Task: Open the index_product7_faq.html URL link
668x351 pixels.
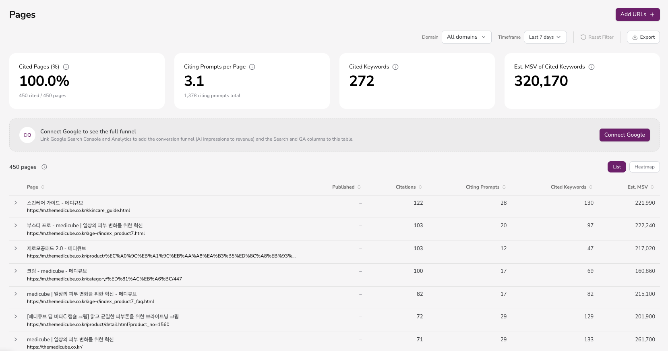Action: (x=91, y=301)
